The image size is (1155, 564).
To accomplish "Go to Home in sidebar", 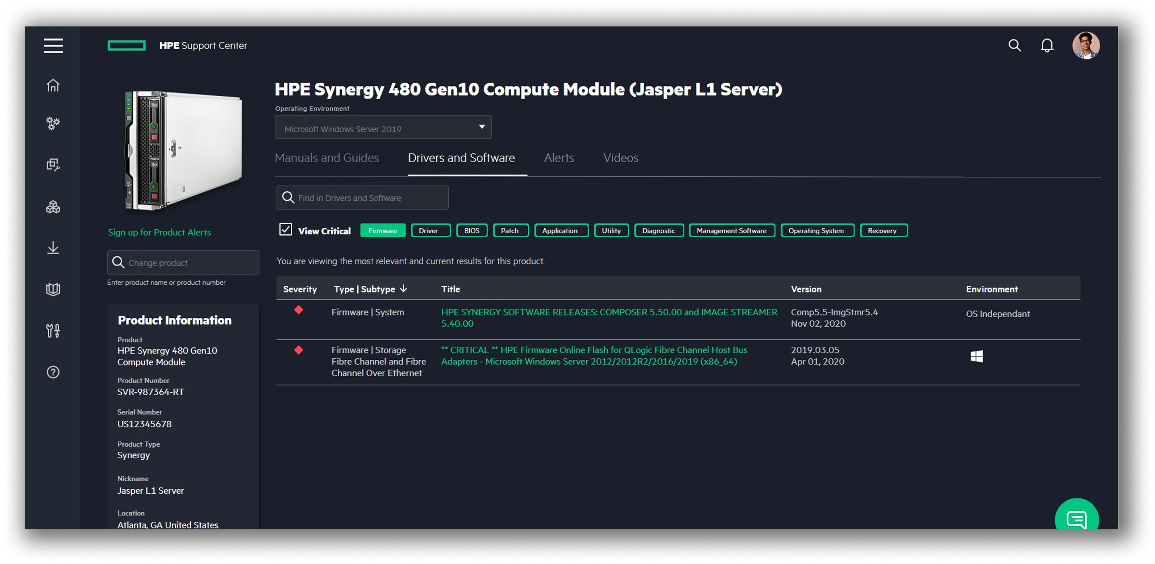I will click(x=53, y=85).
